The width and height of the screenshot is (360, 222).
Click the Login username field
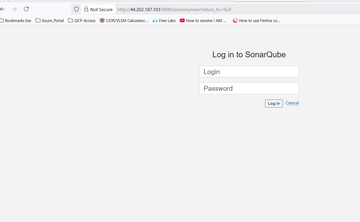tap(249, 72)
